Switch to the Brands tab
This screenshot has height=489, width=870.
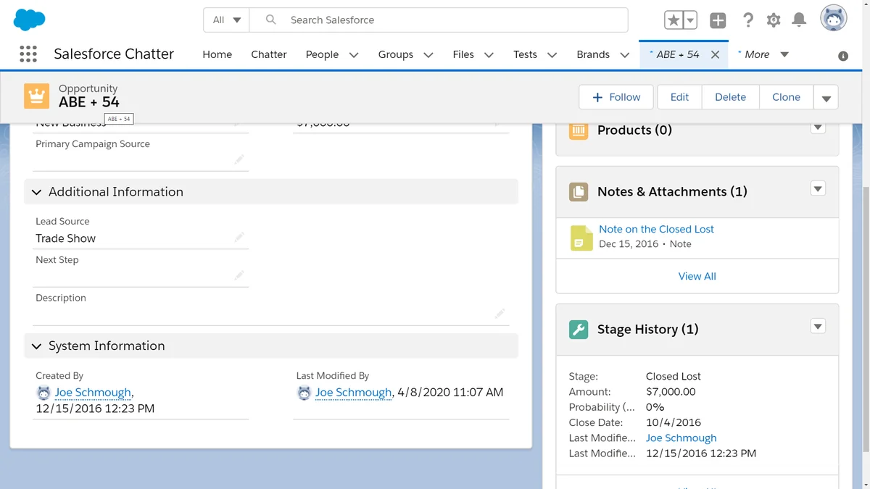click(593, 54)
